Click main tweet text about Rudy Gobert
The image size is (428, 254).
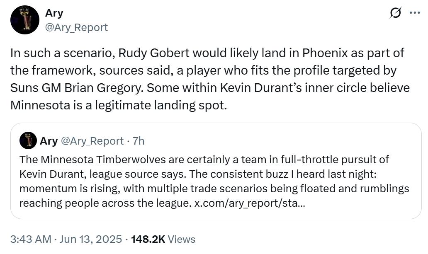click(210, 79)
